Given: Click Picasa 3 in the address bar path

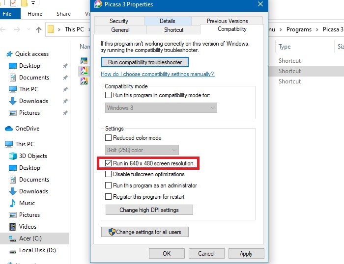Looking at the screenshot, I should pos(333,29).
